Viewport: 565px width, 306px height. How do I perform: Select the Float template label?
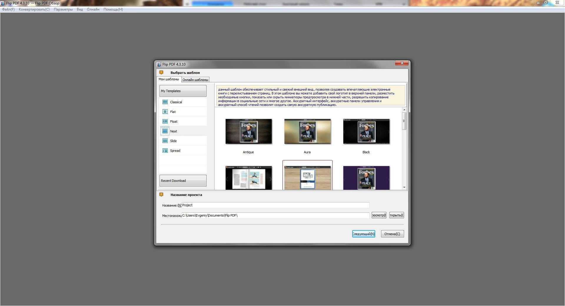tap(174, 122)
